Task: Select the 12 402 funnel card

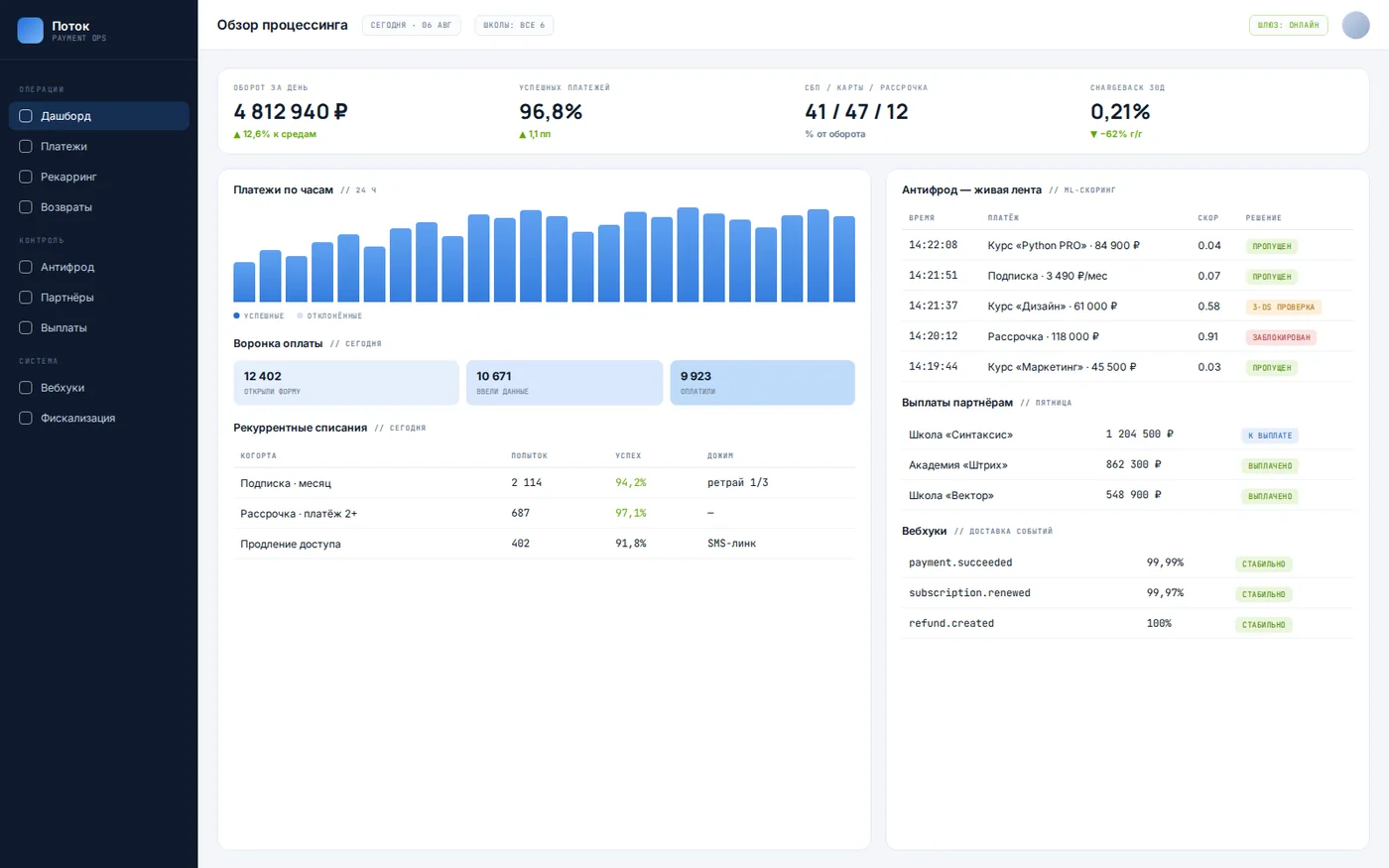Action: tap(346, 383)
